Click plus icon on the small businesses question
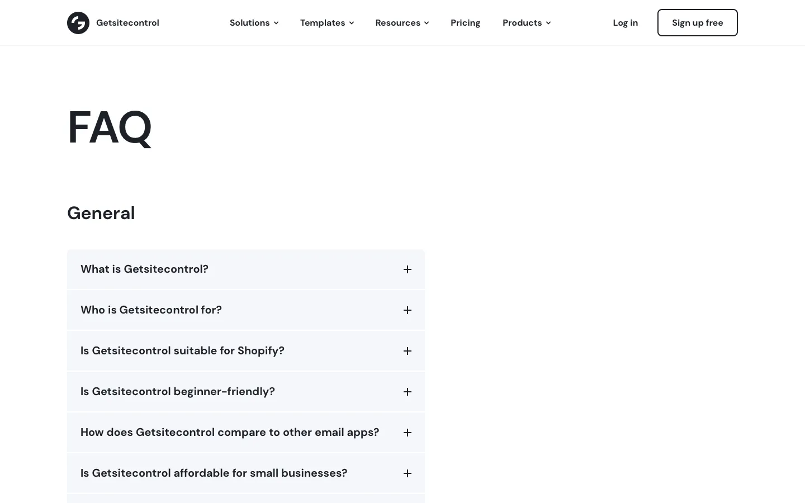 (x=408, y=473)
